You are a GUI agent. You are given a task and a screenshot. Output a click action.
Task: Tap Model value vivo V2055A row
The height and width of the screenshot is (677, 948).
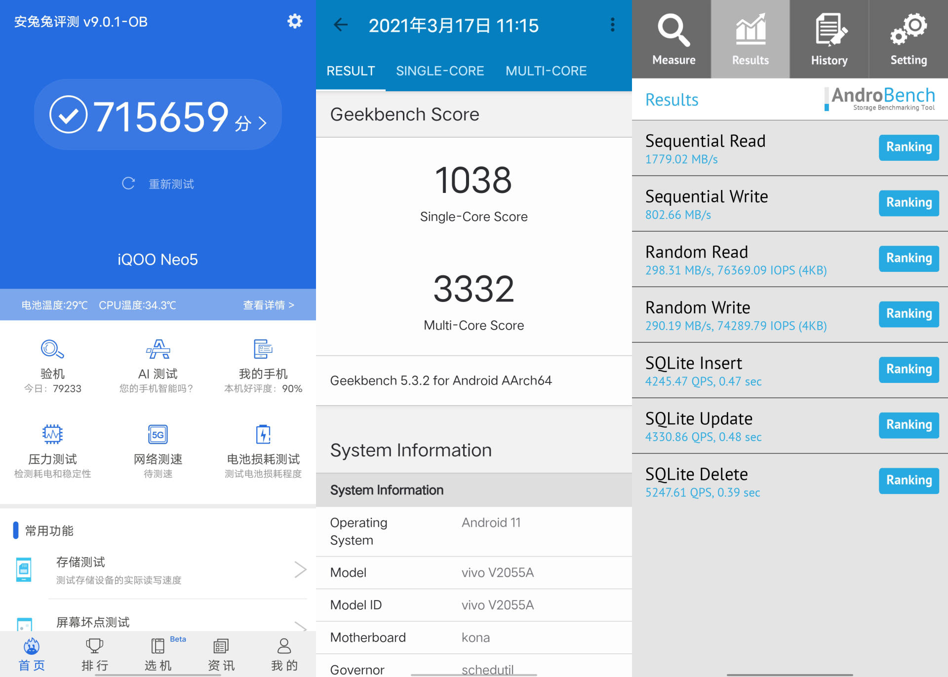(474, 572)
